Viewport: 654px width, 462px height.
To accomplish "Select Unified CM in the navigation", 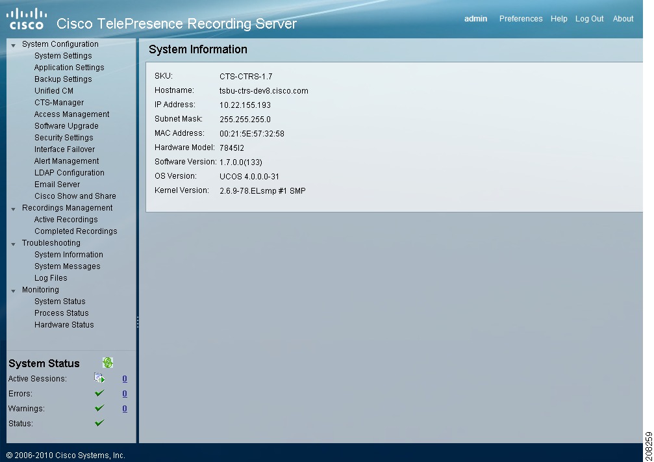I will tap(54, 90).
